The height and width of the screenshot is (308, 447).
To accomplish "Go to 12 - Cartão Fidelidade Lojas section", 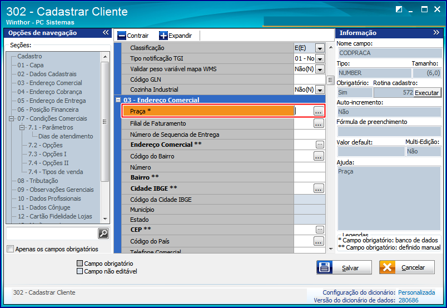I will coord(54,216).
